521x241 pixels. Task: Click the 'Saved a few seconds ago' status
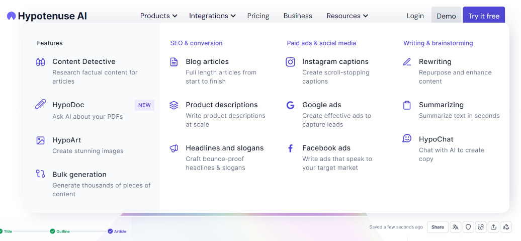pos(396,227)
